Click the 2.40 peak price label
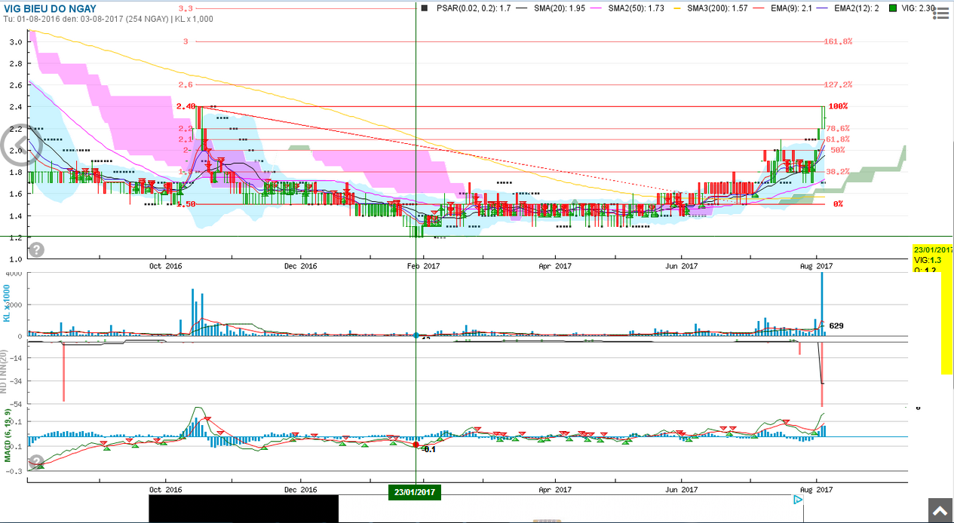Screen dimensions: 954x523 pyautogui.click(x=186, y=106)
